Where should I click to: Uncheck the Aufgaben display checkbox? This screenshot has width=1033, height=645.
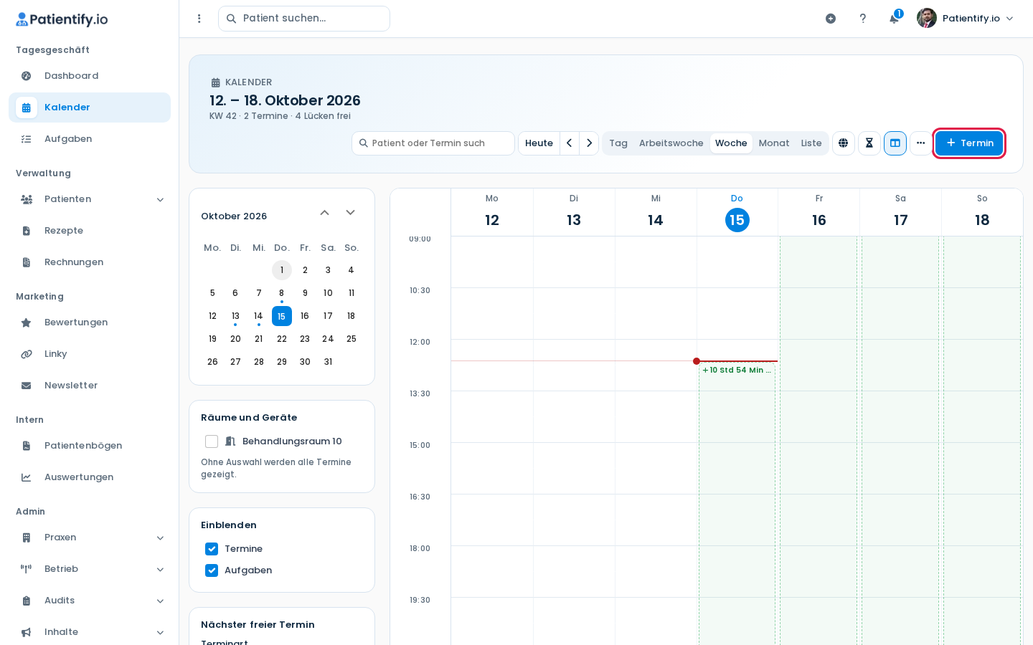click(x=212, y=570)
